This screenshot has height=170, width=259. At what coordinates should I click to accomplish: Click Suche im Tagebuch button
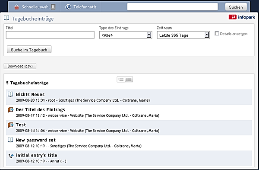click(x=29, y=50)
